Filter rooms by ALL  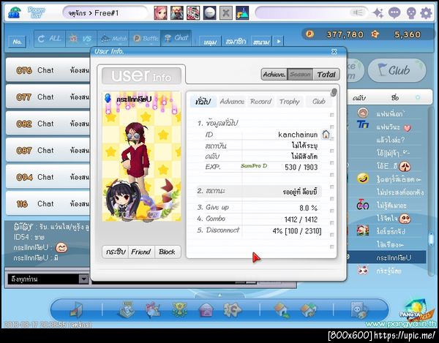[x=50, y=39]
